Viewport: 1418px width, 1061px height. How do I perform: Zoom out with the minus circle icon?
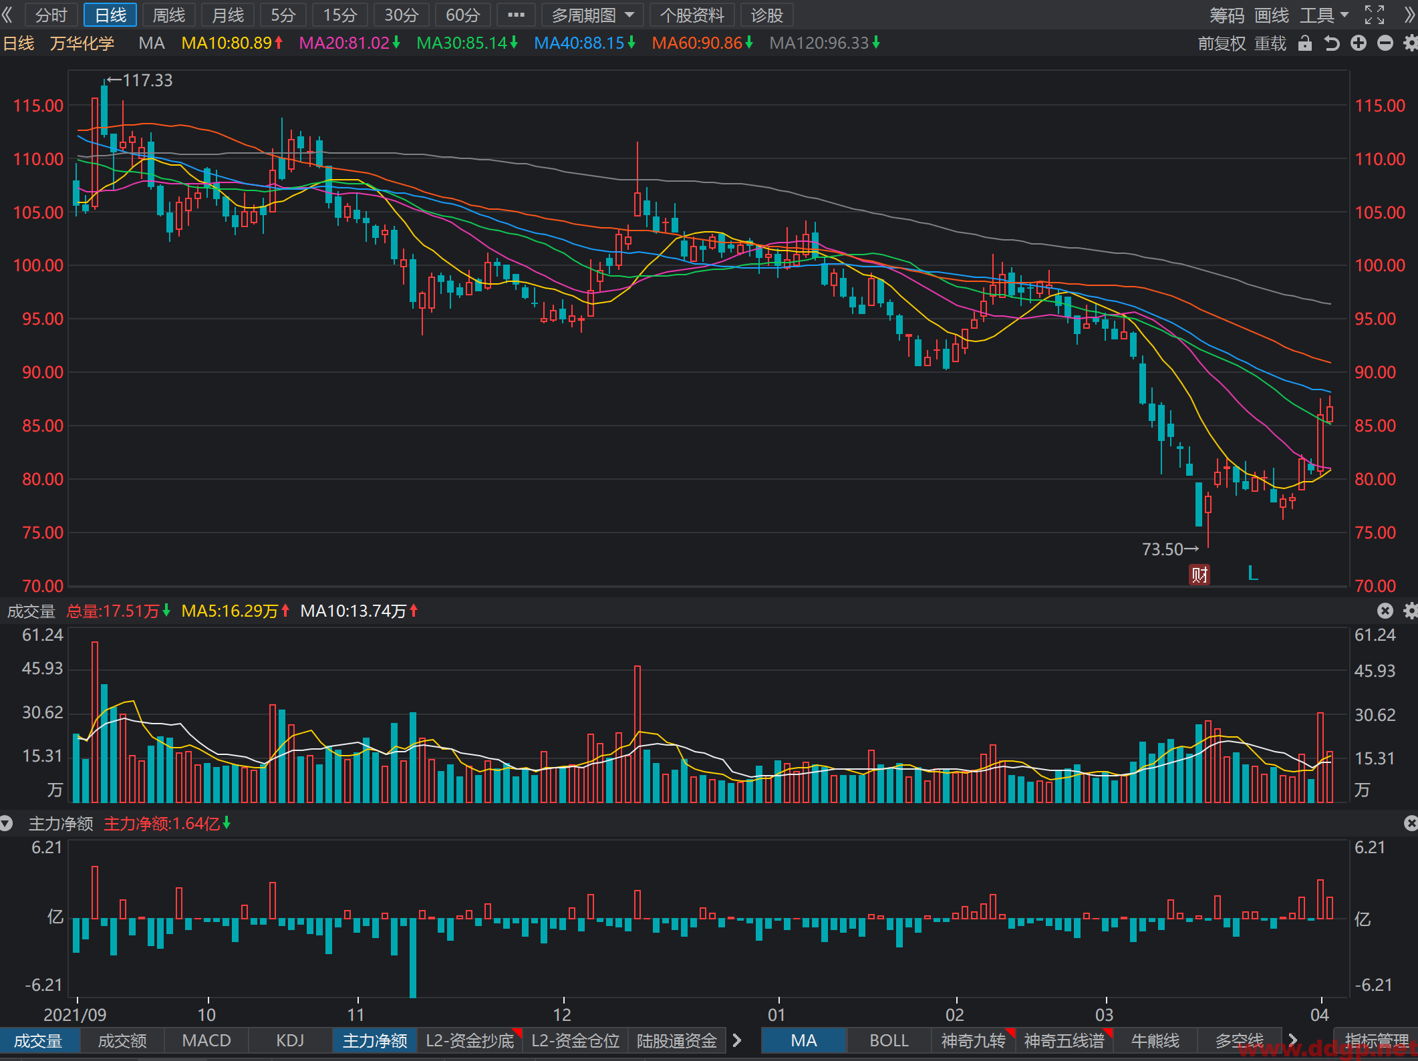click(1385, 43)
